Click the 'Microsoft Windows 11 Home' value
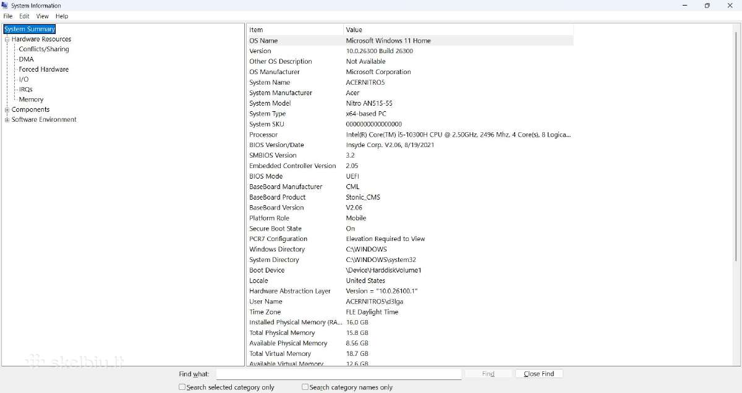The height and width of the screenshot is (393, 742). coord(388,41)
